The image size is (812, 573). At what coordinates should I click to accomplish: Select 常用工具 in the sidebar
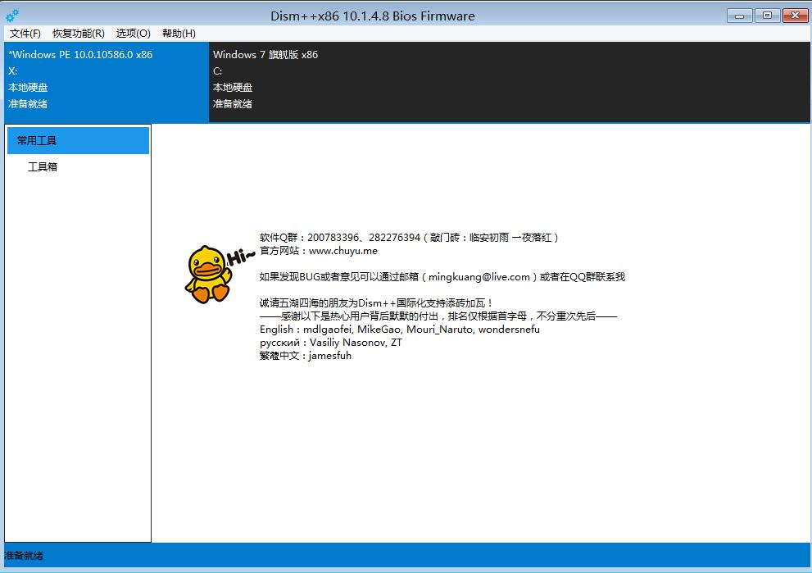pyautogui.click(x=37, y=140)
